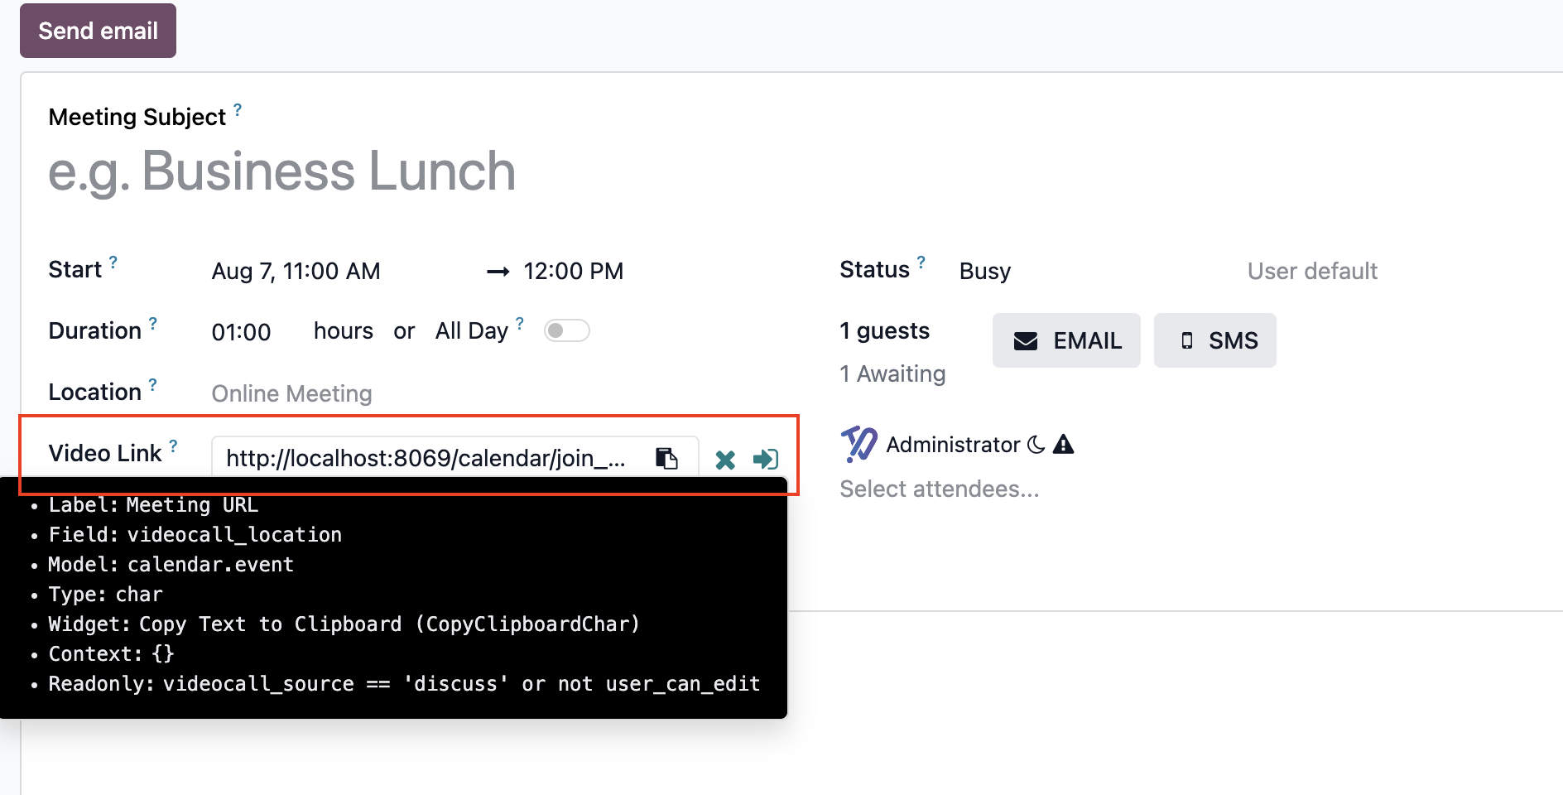Click the warning triangle next to Administrator
Viewport: 1563px width, 795px height.
(1064, 445)
